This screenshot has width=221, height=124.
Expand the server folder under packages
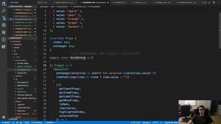(17, 48)
